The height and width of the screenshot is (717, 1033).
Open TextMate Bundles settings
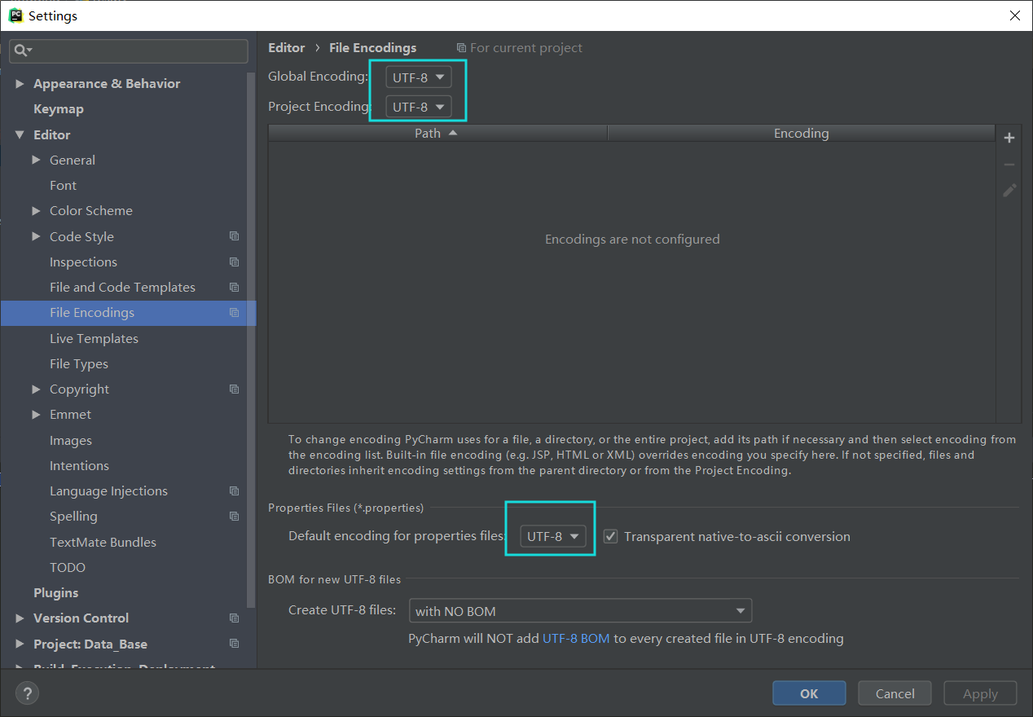(103, 542)
